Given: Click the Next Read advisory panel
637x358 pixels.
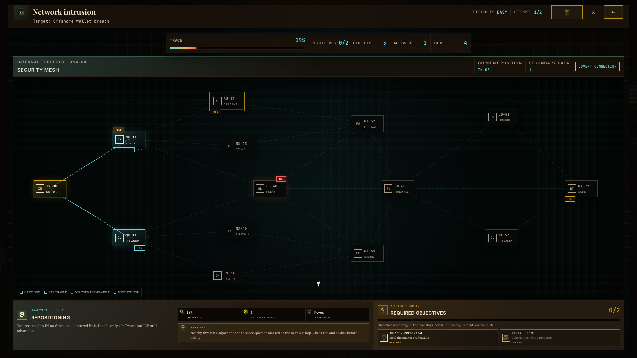Looking at the screenshot, I should [x=273, y=333].
